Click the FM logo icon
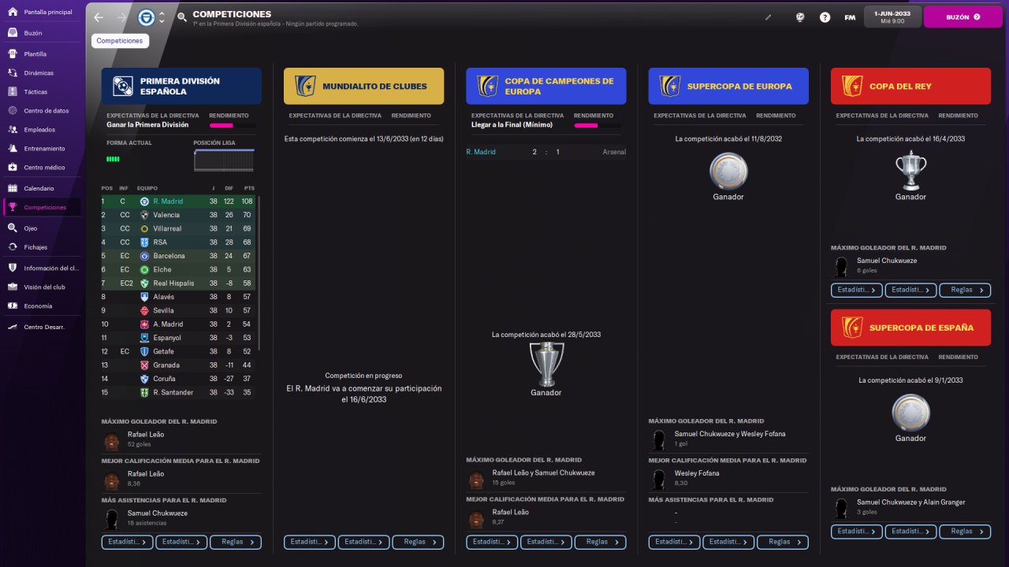 (850, 17)
